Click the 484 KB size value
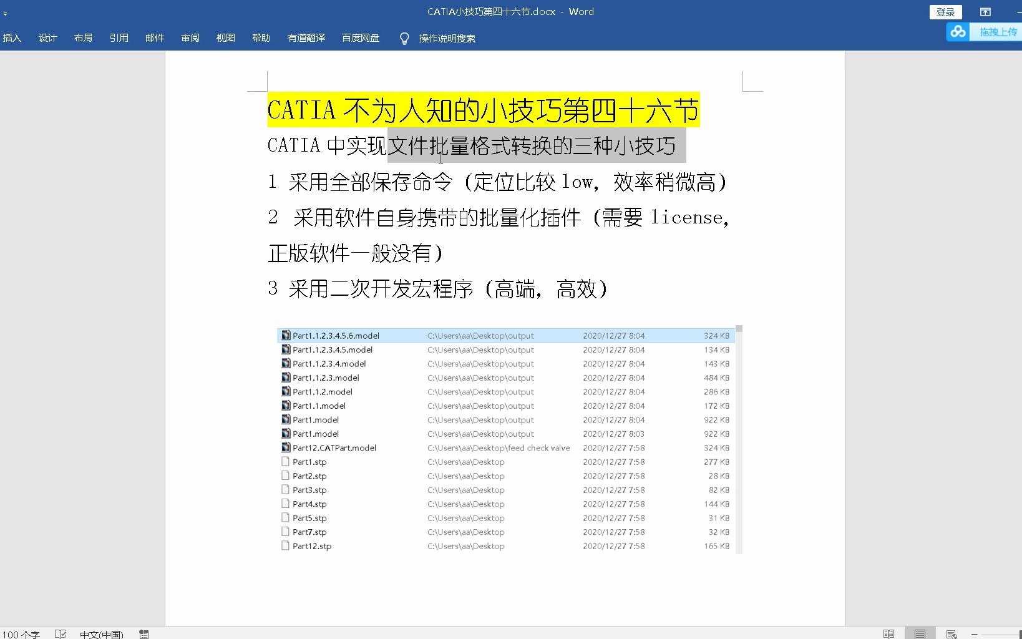The width and height of the screenshot is (1022, 639). [716, 378]
